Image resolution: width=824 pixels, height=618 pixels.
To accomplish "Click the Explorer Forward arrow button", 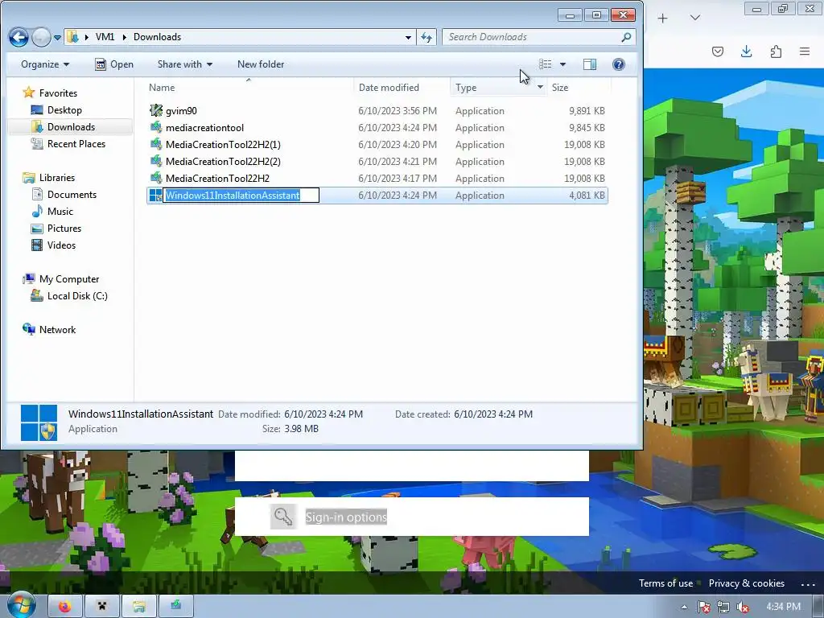I will point(41,37).
